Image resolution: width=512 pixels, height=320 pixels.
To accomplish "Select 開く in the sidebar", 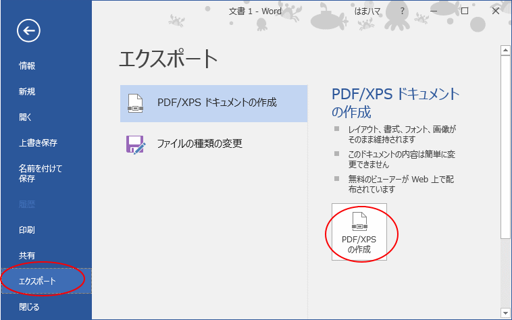I will pos(25,117).
